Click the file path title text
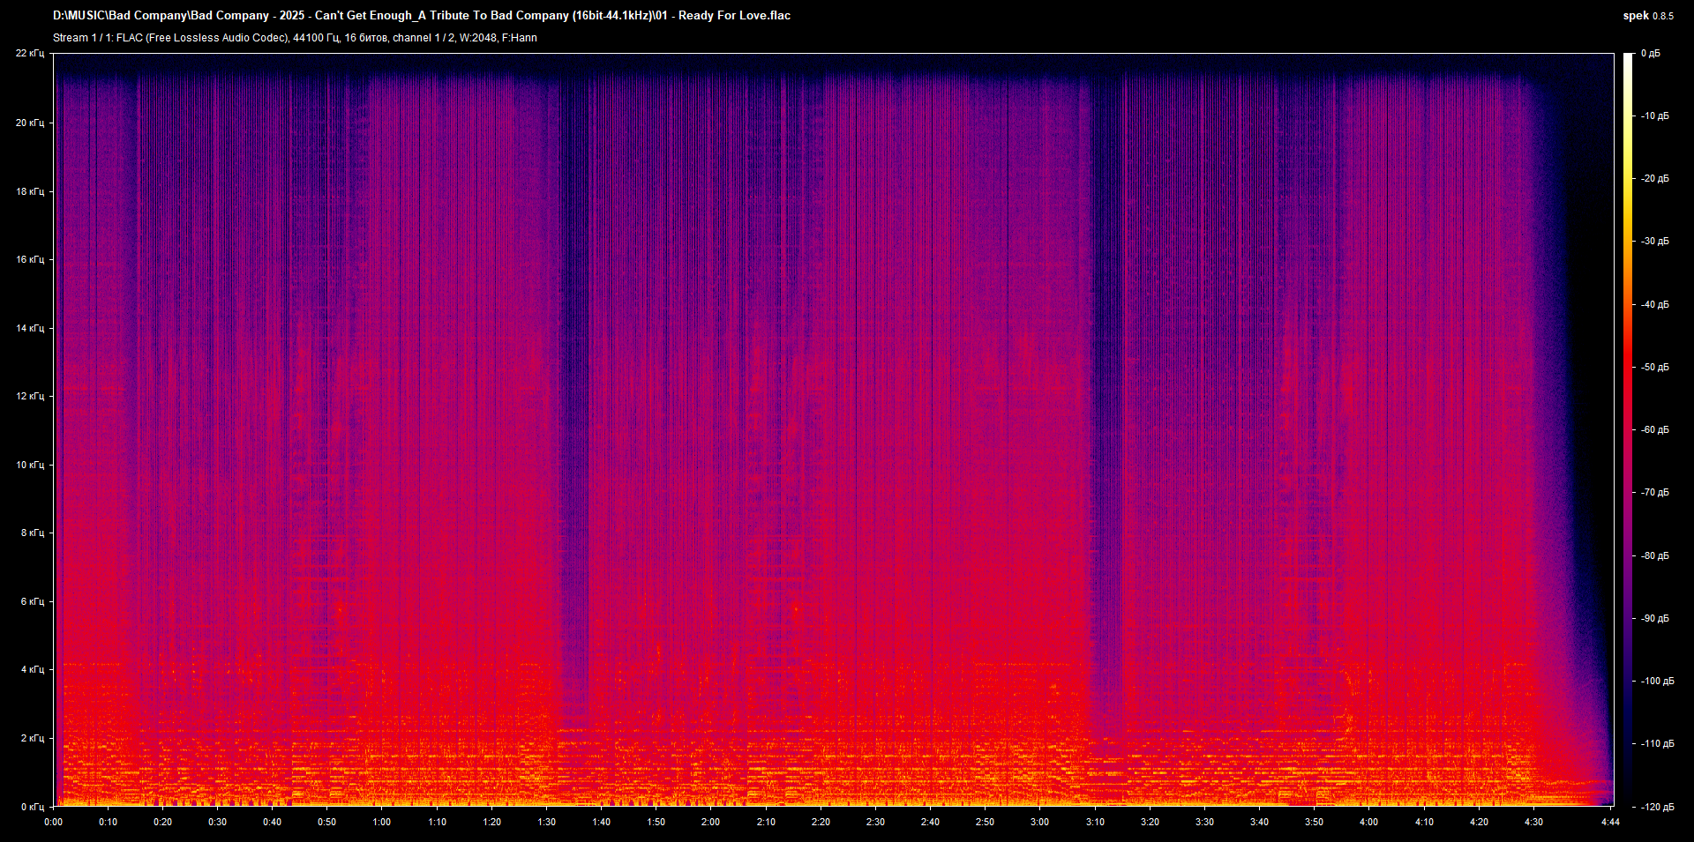 click(422, 16)
